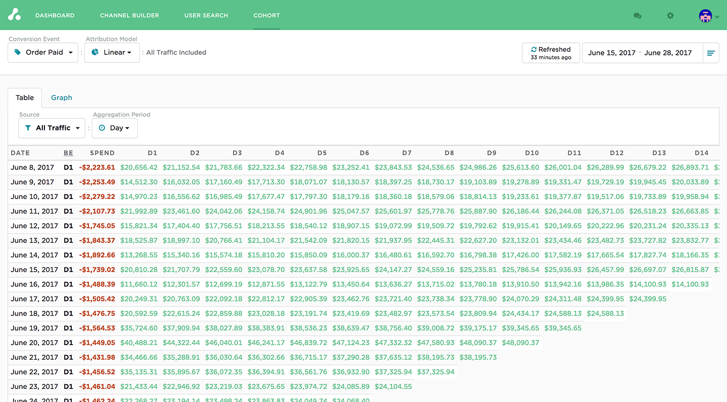The image size is (727, 402).
Task: Switch to the Graph tab
Action: (x=62, y=98)
